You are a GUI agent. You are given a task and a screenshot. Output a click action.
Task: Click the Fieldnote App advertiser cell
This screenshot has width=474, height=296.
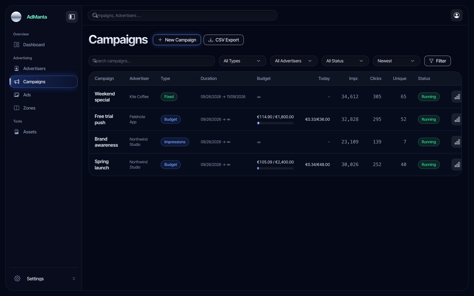coord(137,119)
